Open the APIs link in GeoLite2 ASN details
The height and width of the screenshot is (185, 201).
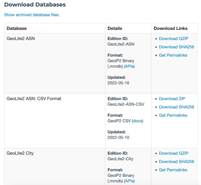(x=129, y=66)
